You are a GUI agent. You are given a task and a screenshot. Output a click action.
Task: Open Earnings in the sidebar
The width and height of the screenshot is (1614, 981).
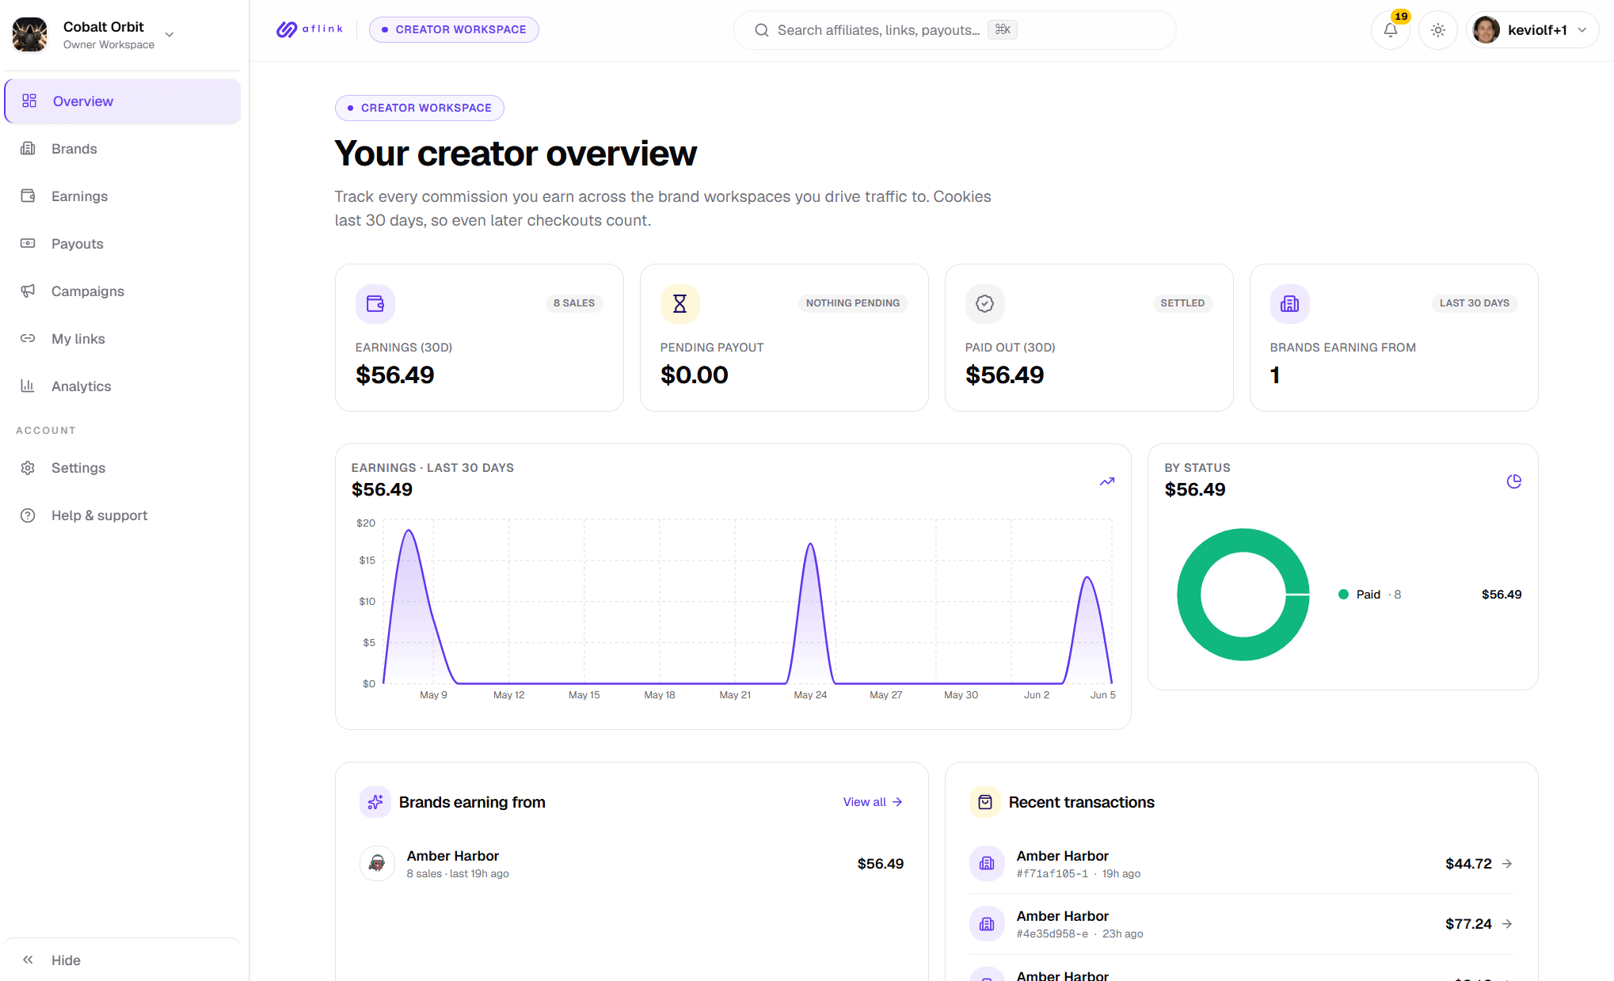point(123,196)
